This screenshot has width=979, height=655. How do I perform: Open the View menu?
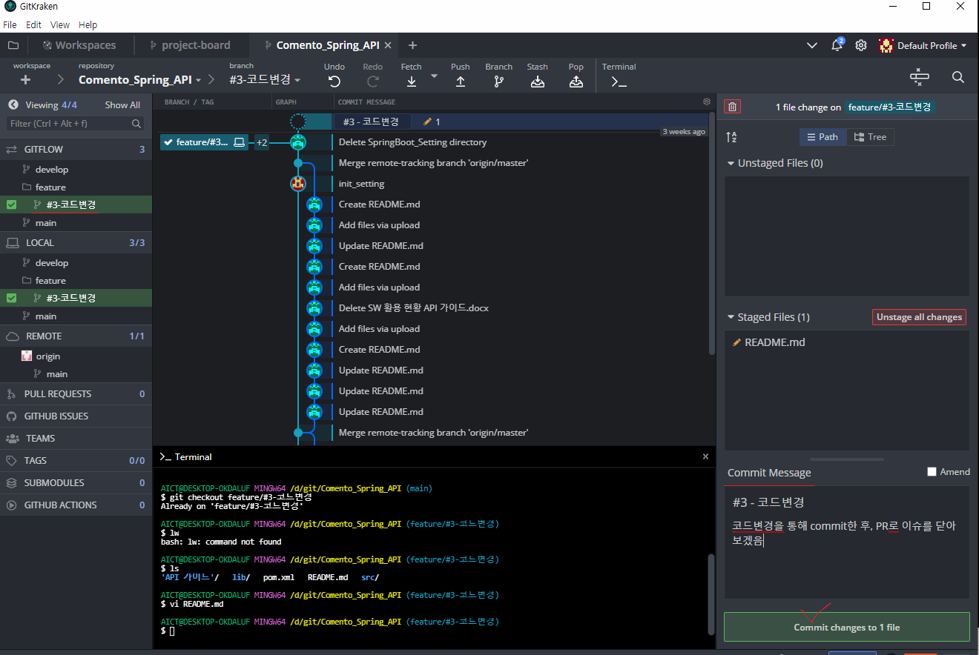pos(60,24)
